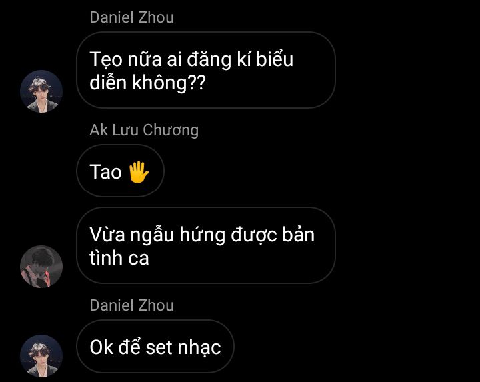This screenshot has height=382, width=480.
Task: Select the 'Ok để set nhạc' message bubble
Action: pos(155,346)
